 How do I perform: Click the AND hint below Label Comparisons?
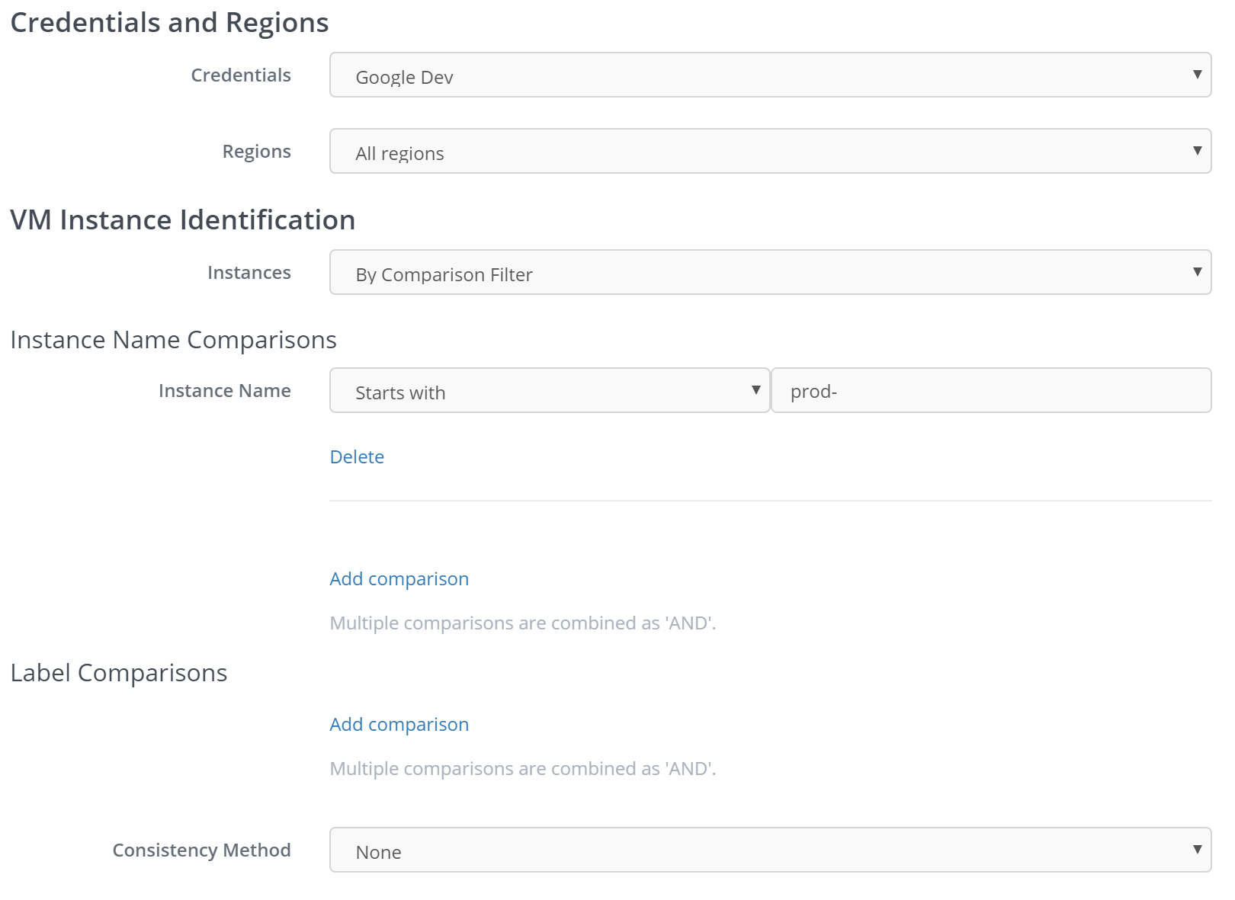pos(523,769)
